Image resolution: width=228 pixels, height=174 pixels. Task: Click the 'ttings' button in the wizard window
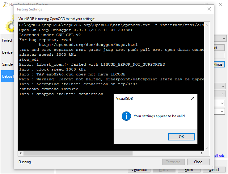[219, 64]
